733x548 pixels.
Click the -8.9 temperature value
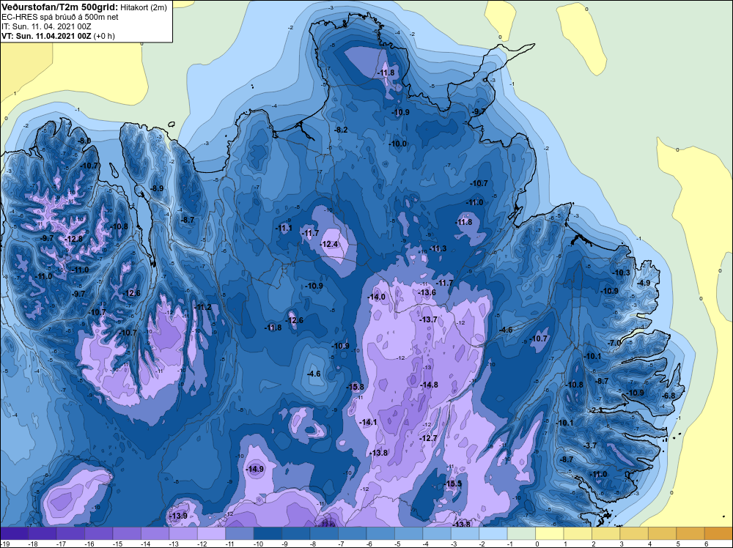[156, 189]
